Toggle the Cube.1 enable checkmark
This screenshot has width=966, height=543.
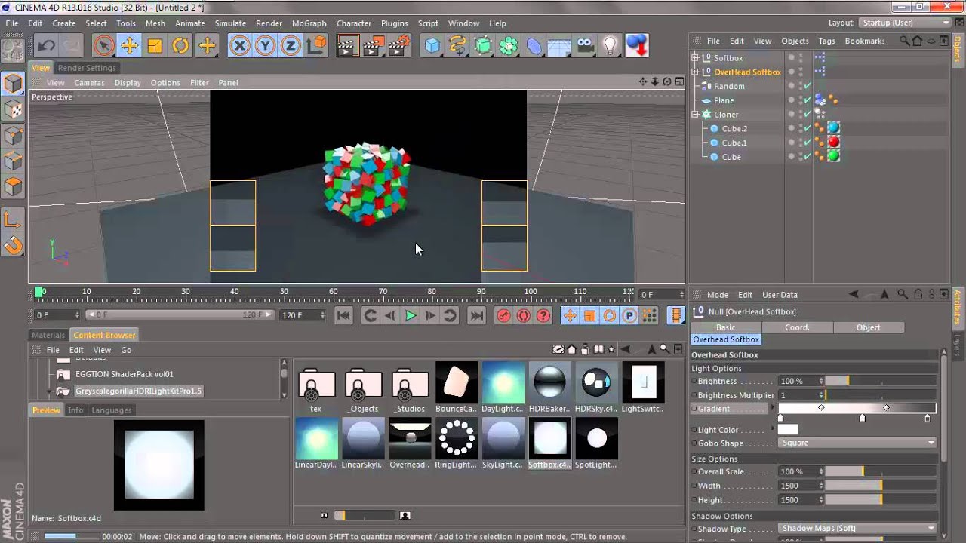tap(808, 143)
